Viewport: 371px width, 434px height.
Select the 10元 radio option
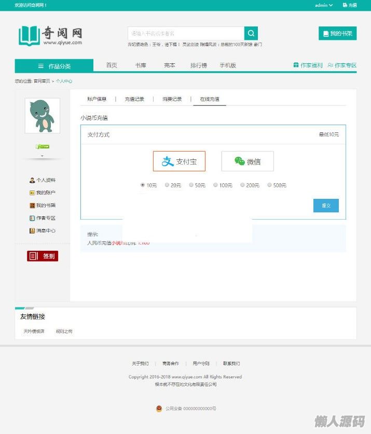click(143, 185)
